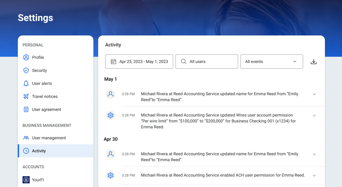This screenshot has height=187, width=342.
Task: Expand the Apr 30 name update entry
Action: tap(314, 155)
